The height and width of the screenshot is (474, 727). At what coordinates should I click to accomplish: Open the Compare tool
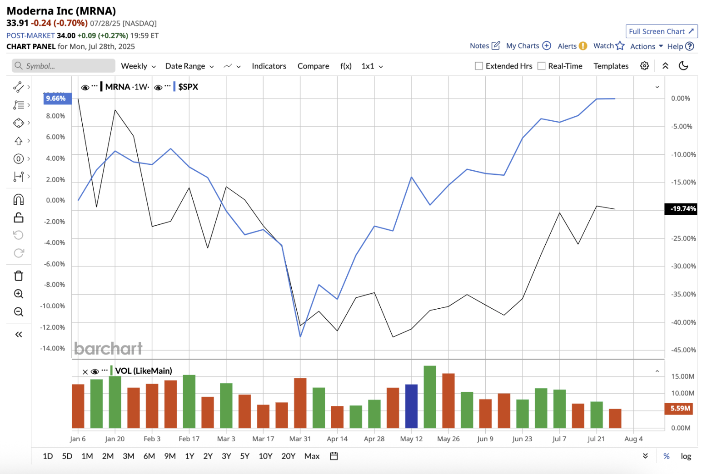pos(313,66)
